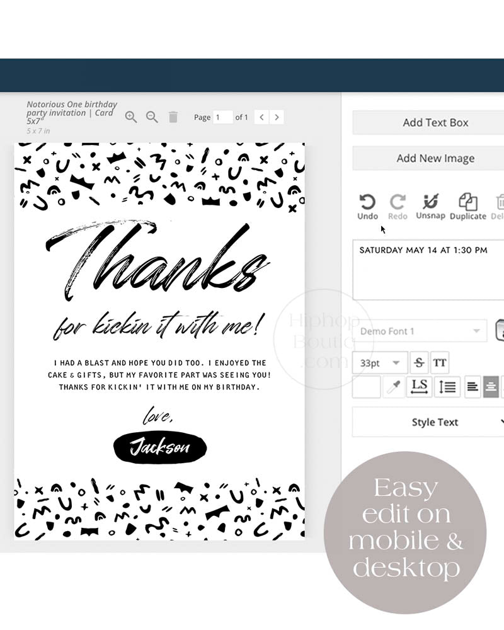Toggle the TT all caps option
The width and height of the screenshot is (504, 630).
(x=440, y=363)
